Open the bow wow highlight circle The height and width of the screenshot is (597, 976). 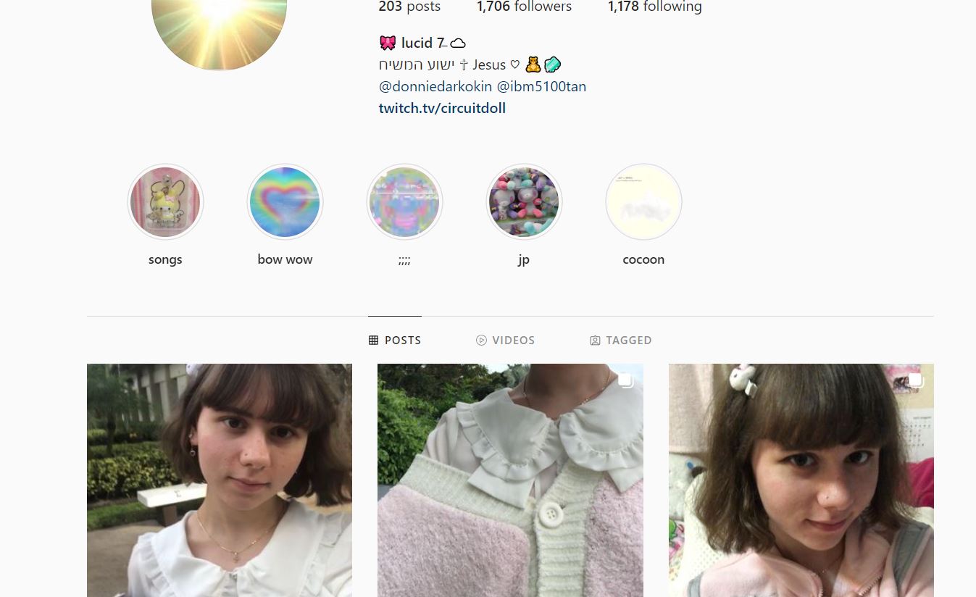point(285,201)
